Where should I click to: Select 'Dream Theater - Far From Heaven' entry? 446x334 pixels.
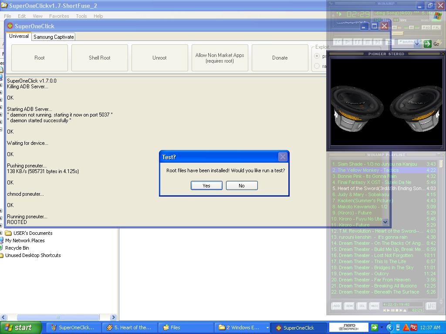384,280
